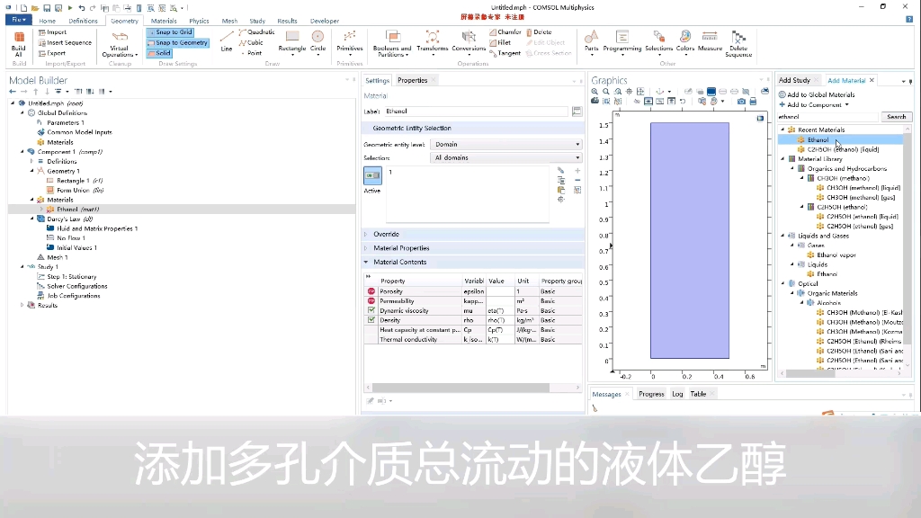Click the Chamfer operation
The image size is (921, 518).
click(505, 32)
